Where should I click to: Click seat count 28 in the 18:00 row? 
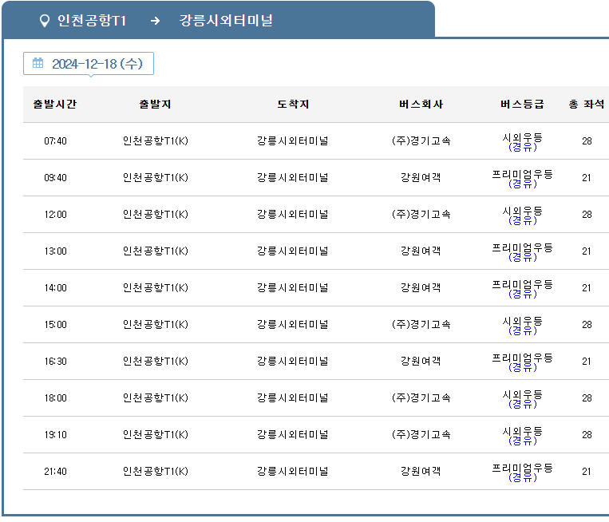pos(587,398)
